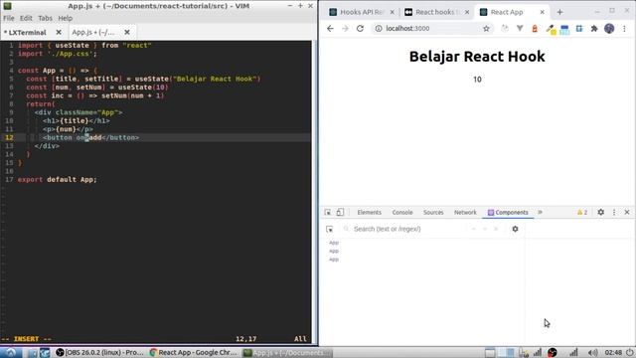Click the 02:48 taskbar clock
Screen dimensions: 636x358
click(613, 352)
